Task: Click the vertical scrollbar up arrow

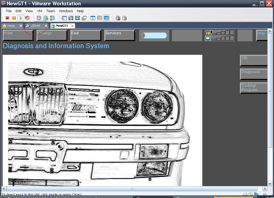Action: point(270,31)
